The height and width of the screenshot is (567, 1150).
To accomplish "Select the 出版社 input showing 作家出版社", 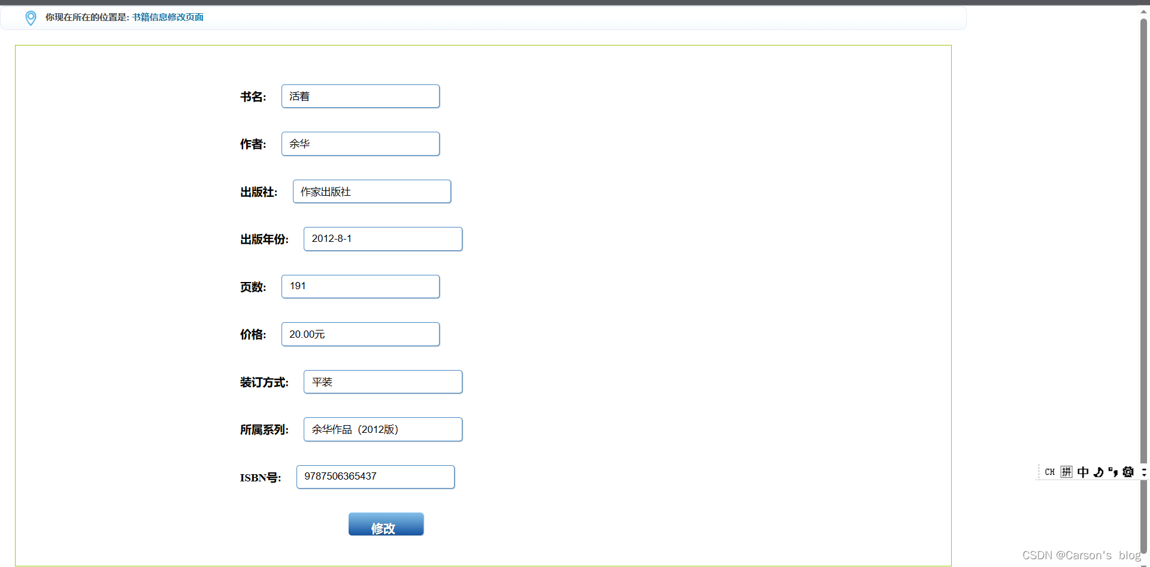I will point(372,192).
